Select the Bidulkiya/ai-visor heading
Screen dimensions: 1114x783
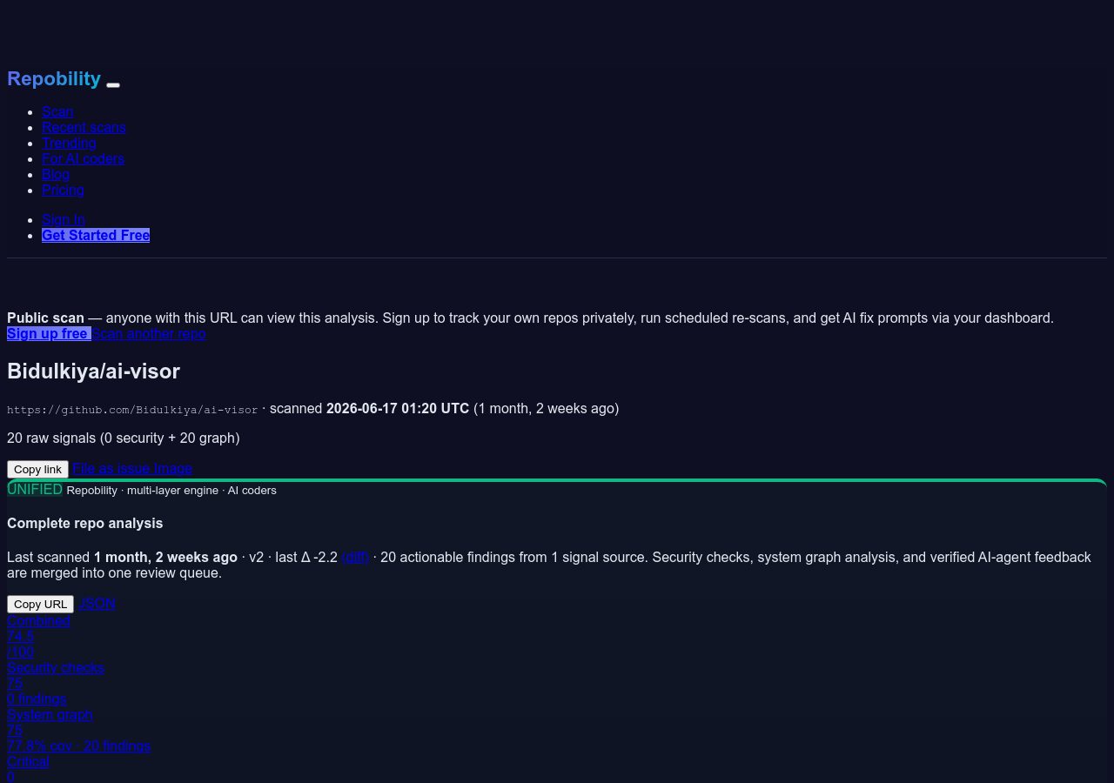tap(93, 371)
